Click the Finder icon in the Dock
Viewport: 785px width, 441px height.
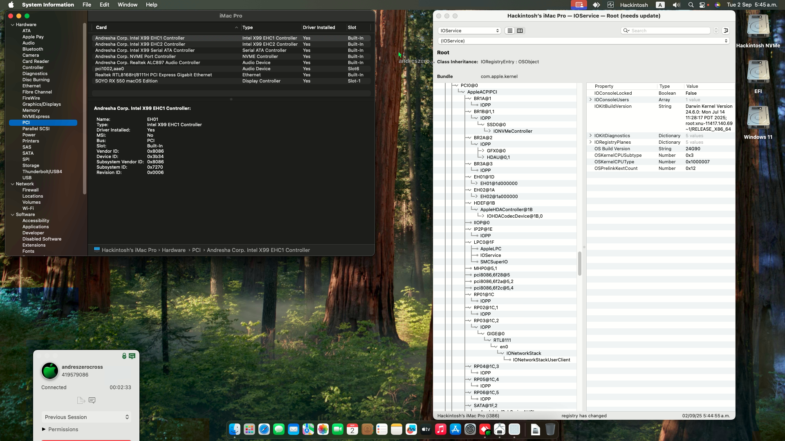pyautogui.click(x=234, y=430)
